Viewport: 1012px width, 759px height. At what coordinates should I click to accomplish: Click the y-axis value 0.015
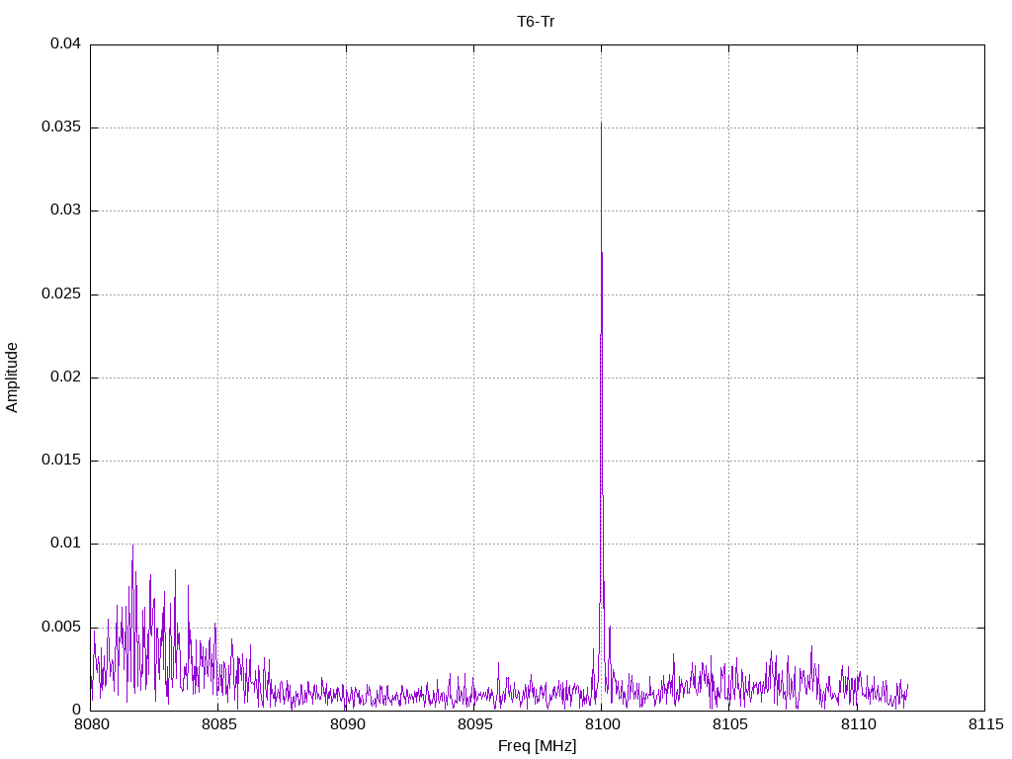point(61,460)
